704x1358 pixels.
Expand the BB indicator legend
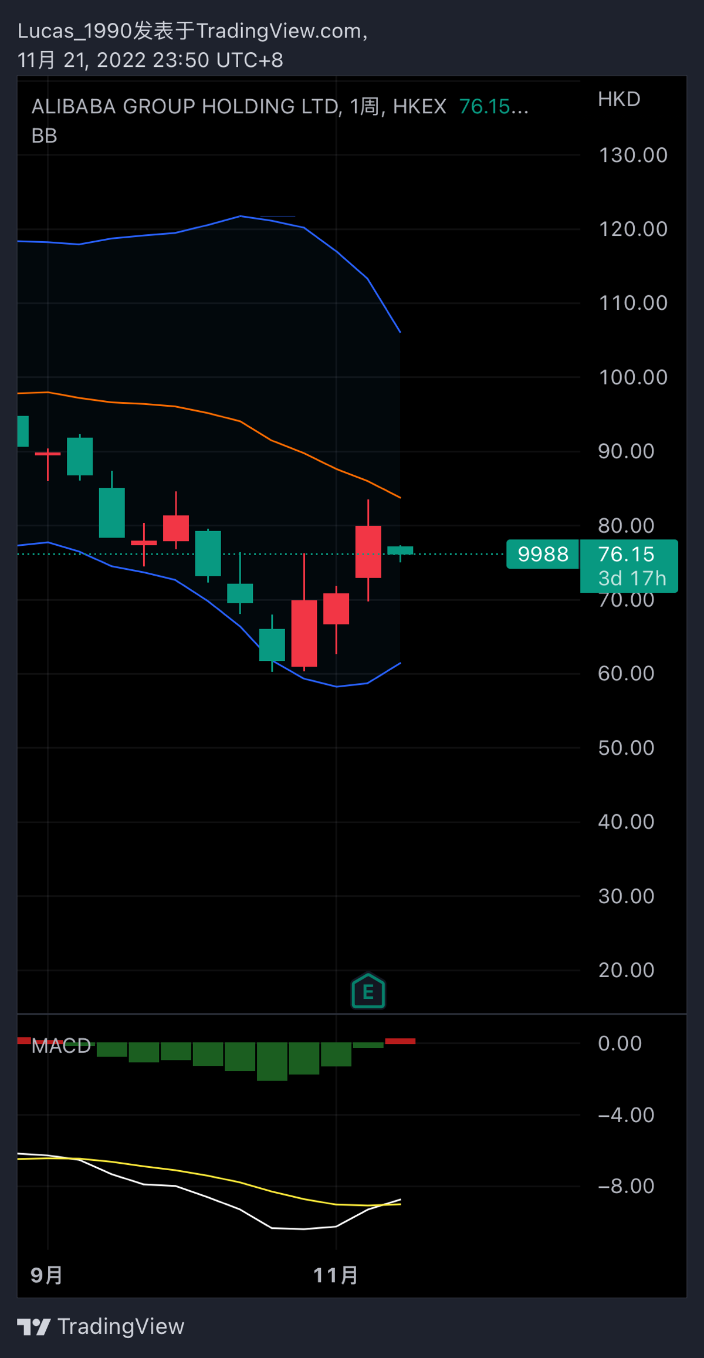(x=45, y=136)
